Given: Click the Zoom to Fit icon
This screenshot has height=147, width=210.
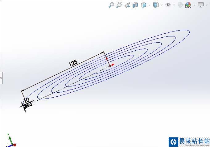Looking at the screenshot, I should 111,5.
